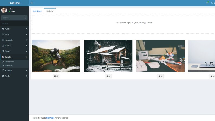Delete the airplane desk photo with Sil
Image resolution: width=215 pixels, height=121 pixels.
point(160,76)
